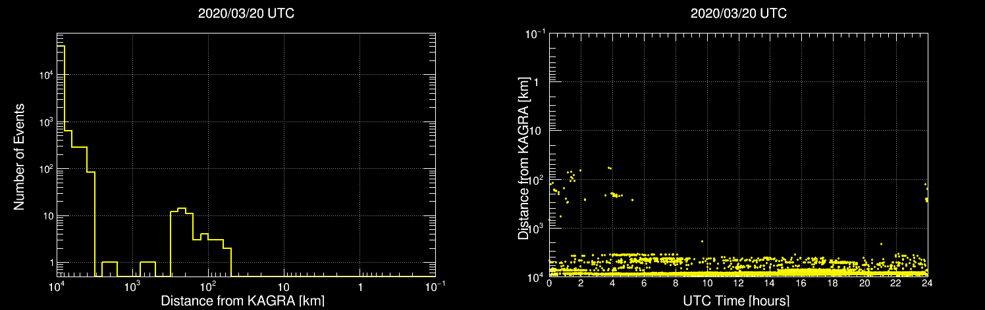
Task: Click UTC time tick '18'
Action: coord(832,283)
